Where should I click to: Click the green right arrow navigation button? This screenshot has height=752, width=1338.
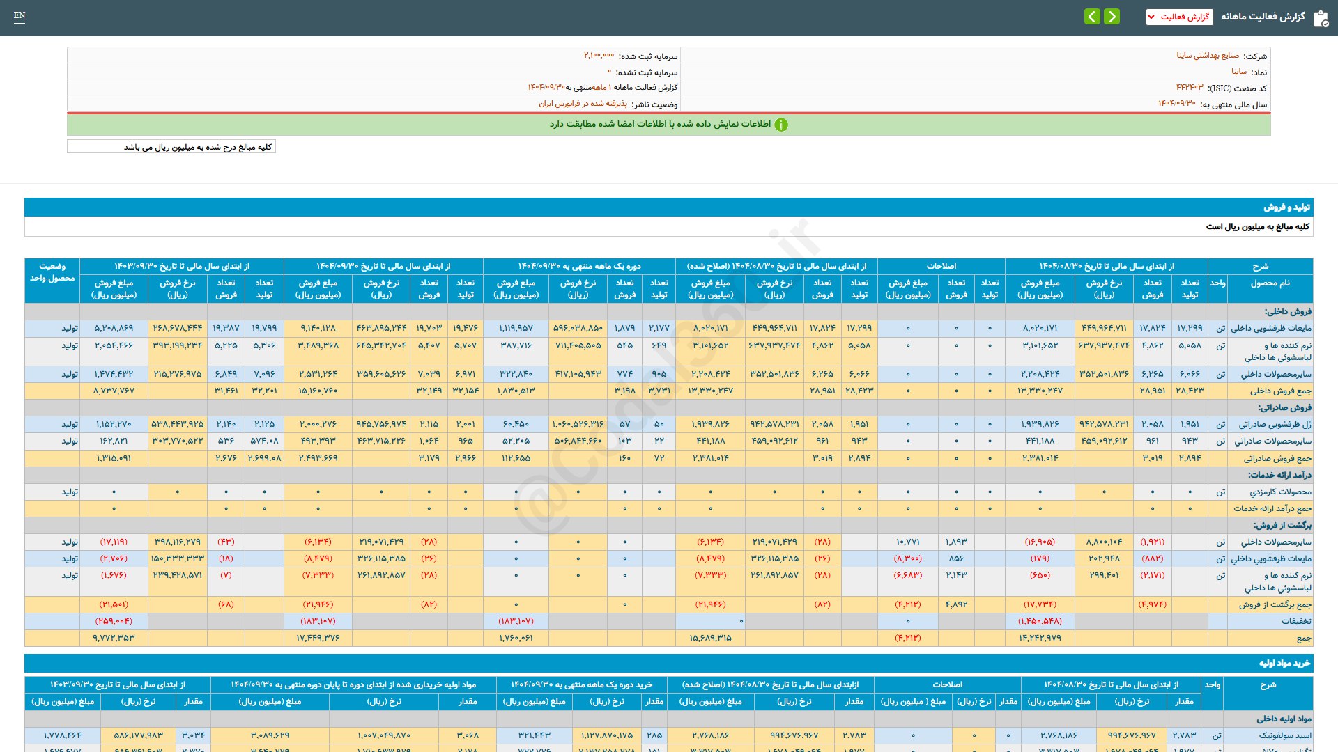click(1112, 16)
